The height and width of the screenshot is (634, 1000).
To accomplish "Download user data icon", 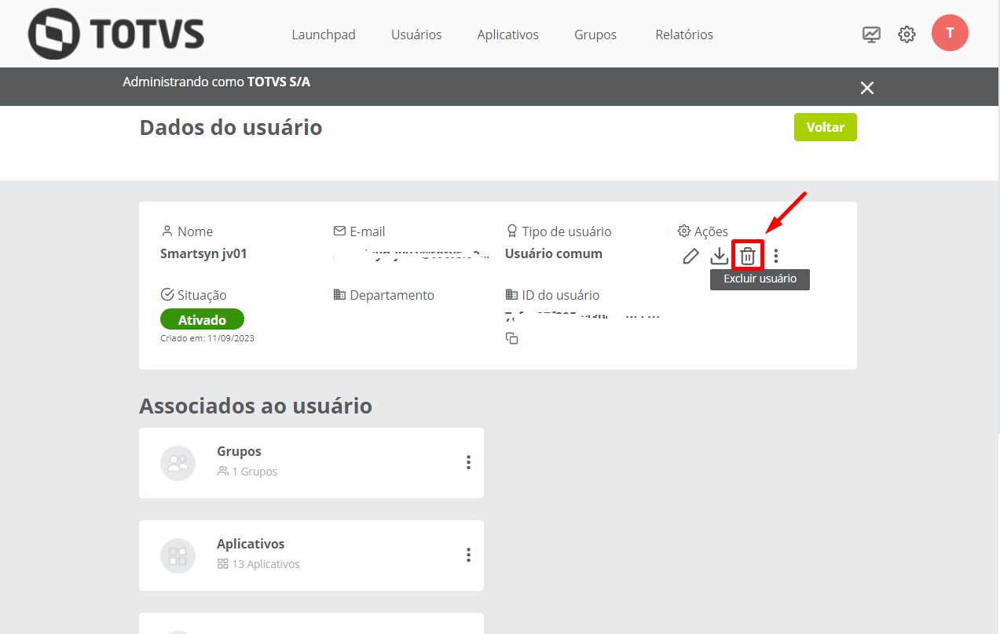I will click(720, 256).
